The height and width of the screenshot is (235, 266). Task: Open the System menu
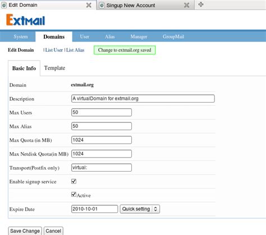[x=21, y=36]
